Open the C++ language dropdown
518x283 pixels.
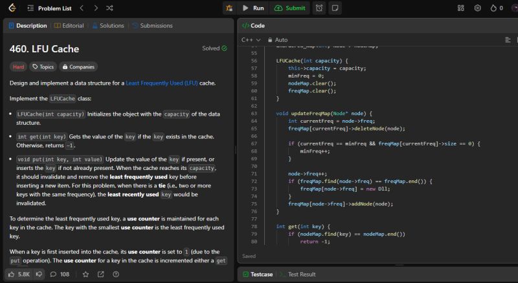tap(251, 40)
